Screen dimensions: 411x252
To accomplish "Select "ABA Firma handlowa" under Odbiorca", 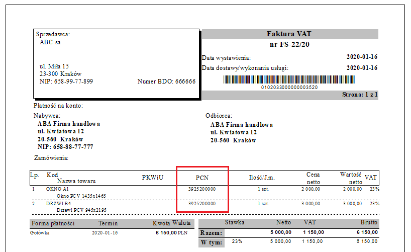I will click(x=241, y=125).
